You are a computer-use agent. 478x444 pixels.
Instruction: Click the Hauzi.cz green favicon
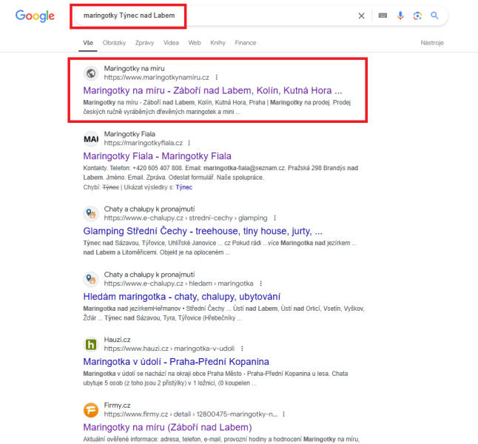pos(91,345)
